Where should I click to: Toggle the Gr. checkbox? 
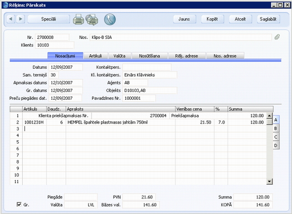pyautogui.click(x=19, y=205)
